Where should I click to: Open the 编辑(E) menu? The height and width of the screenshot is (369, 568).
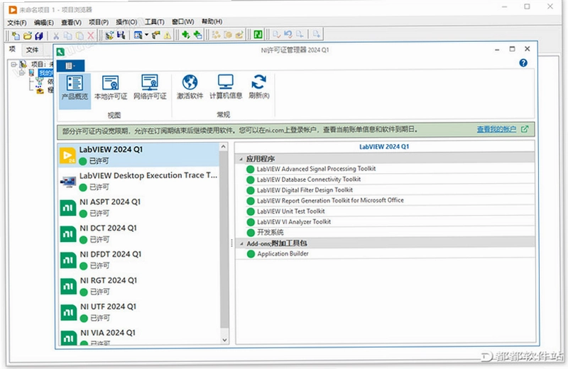(44, 23)
